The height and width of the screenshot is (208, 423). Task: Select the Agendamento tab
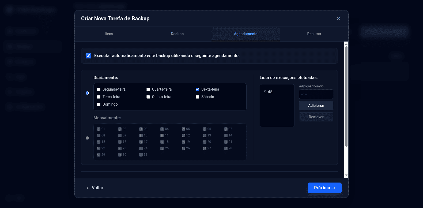tap(246, 34)
